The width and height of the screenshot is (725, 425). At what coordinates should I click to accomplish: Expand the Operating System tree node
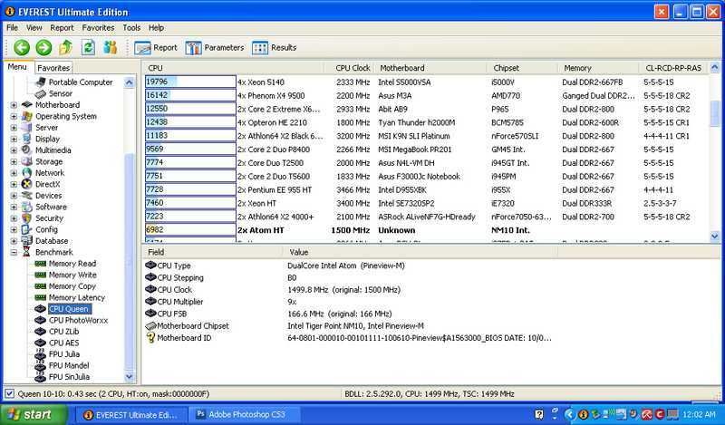(x=14, y=117)
